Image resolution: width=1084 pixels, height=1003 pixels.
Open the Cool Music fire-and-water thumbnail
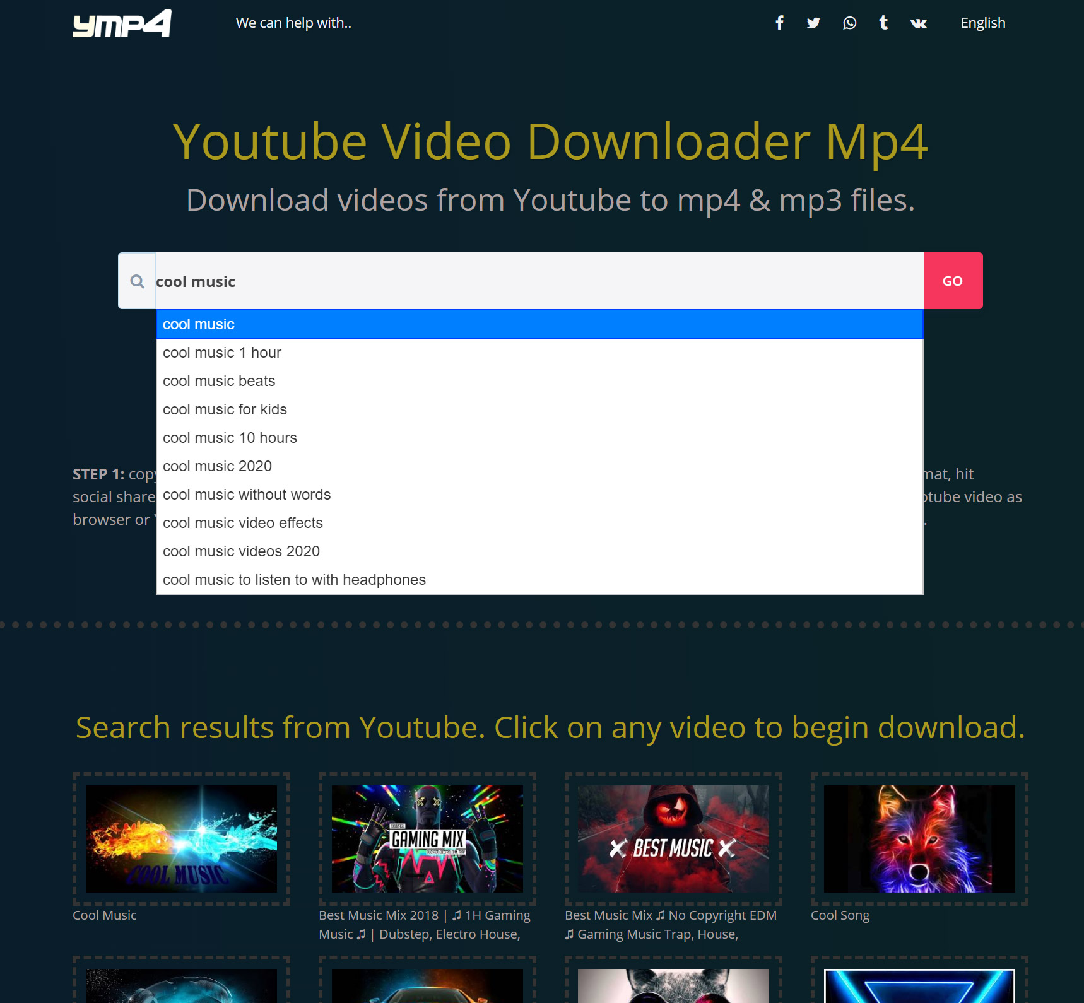[181, 838]
